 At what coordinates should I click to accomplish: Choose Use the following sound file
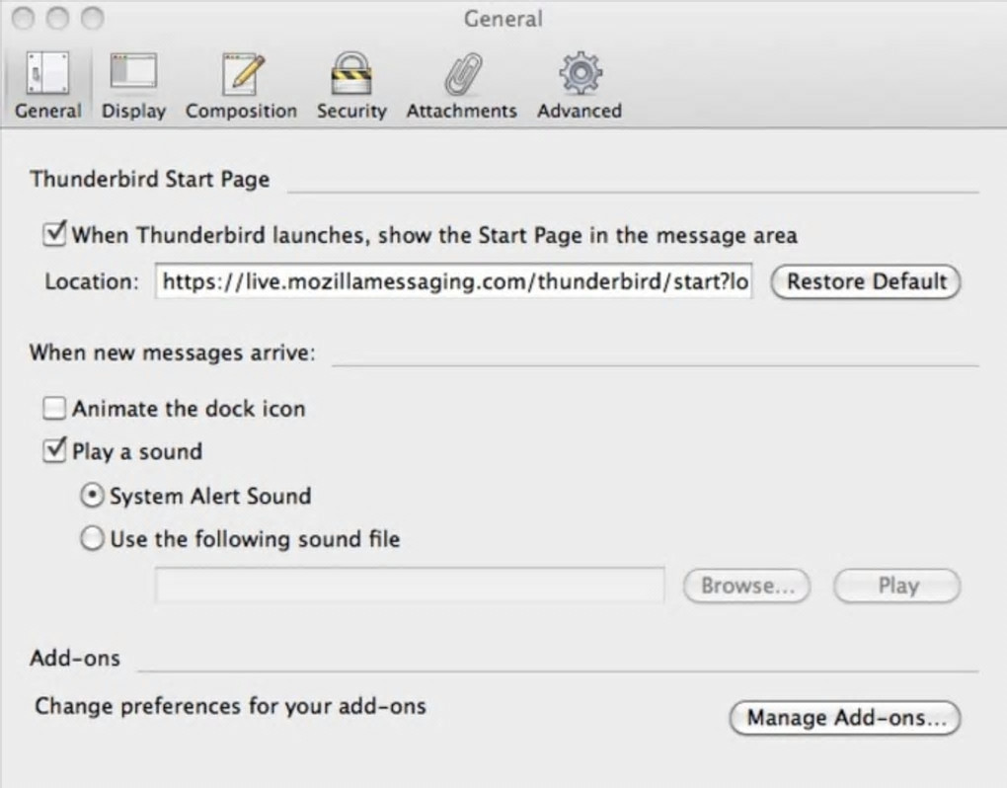92,539
